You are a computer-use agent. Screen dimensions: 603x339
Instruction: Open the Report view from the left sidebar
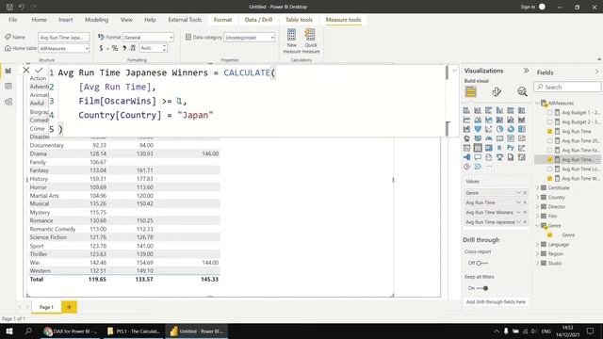(8, 71)
